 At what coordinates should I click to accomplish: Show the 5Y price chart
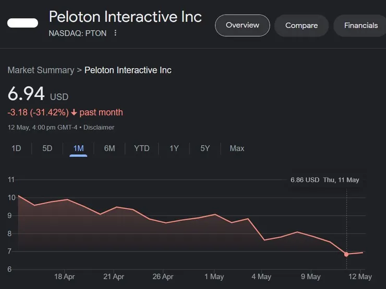pos(205,148)
